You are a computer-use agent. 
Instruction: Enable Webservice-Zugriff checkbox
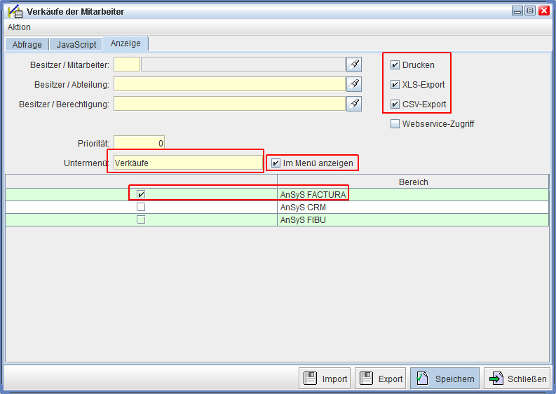coord(395,124)
